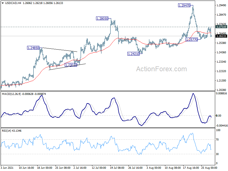Select the 1.25770 price label
The height and width of the screenshot is (171, 228).
[x=192, y=40]
